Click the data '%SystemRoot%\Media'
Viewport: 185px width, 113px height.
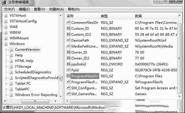click(154, 46)
